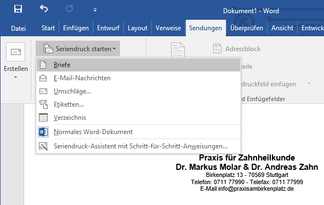Click the Word logo icon in menu

pos(43,132)
